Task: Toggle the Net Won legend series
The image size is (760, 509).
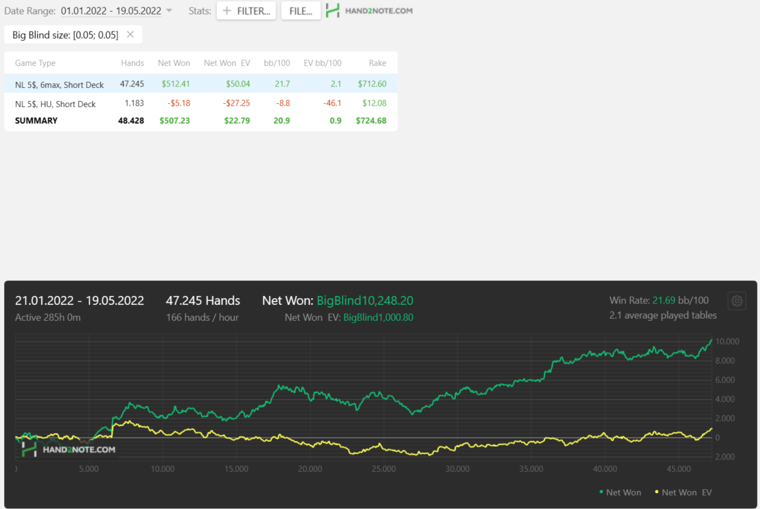Action: coord(620,493)
